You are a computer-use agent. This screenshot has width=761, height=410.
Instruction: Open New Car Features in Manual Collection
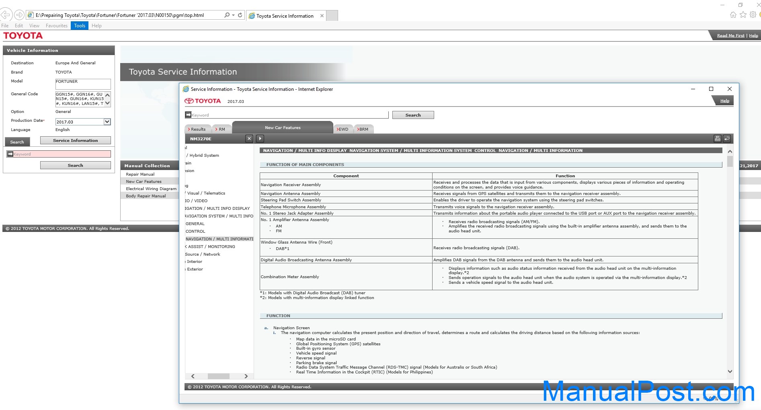point(144,181)
